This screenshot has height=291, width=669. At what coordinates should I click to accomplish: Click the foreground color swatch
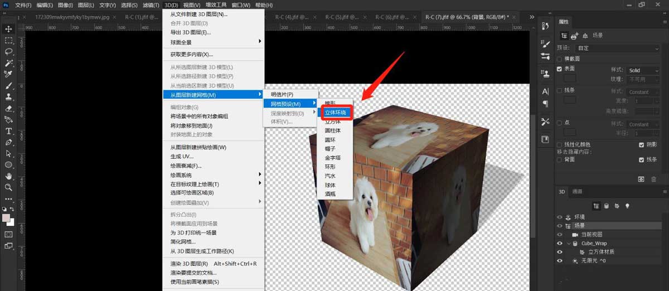6,217
